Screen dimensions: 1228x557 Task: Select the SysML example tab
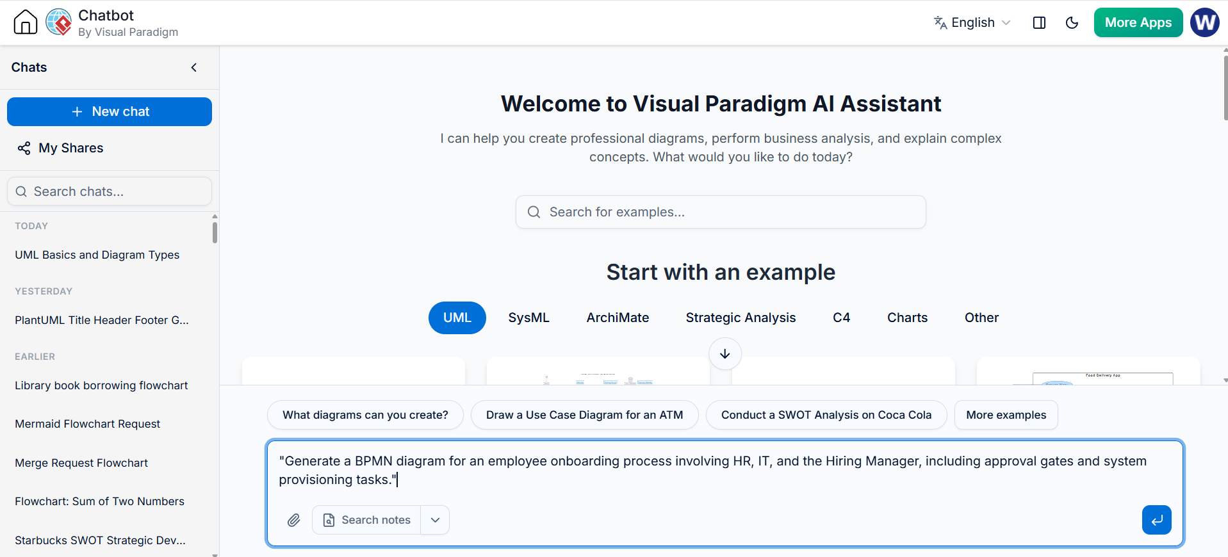pyautogui.click(x=528, y=318)
